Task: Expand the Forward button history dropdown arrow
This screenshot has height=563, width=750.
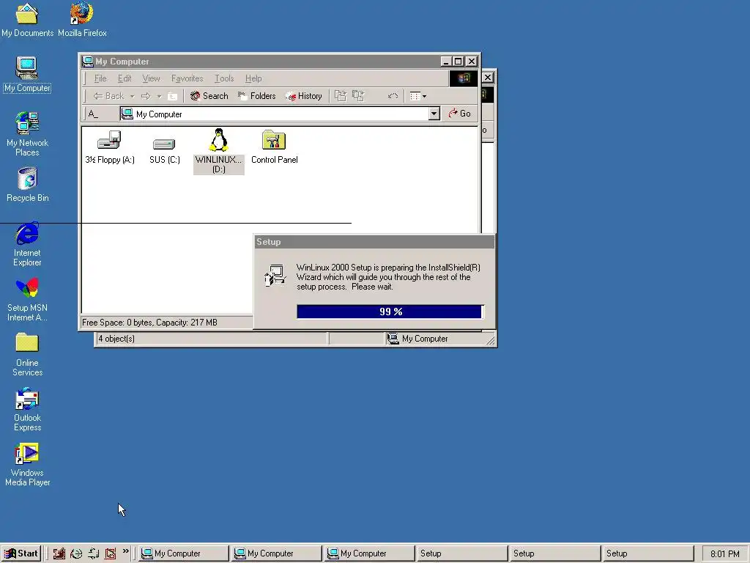Action: tap(159, 96)
